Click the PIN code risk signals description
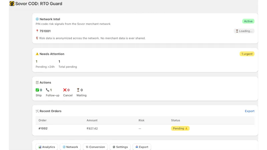This screenshot has height=150, width=267. (73, 24)
